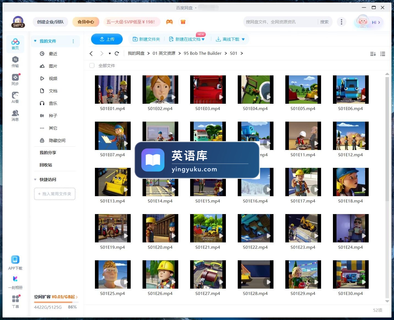
Task: Click the 搜索 search button
Action: (324, 22)
